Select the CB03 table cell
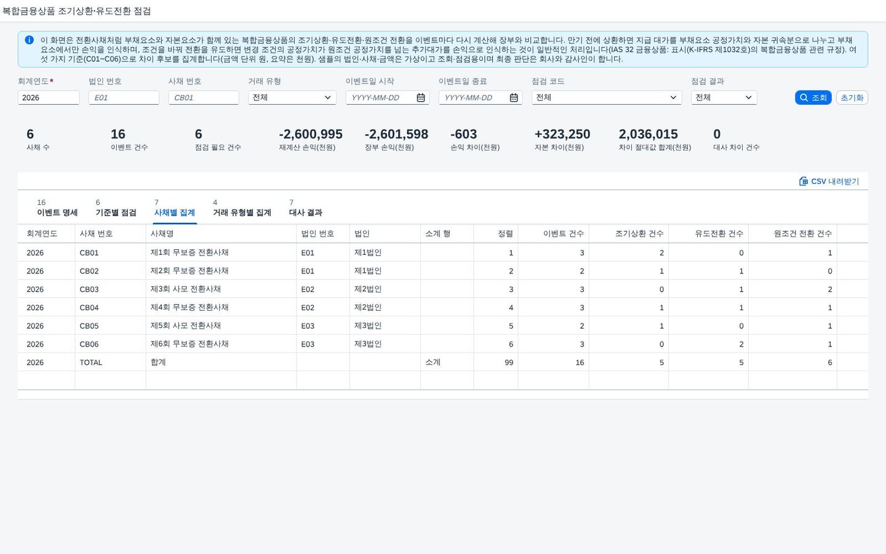The height and width of the screenshot is (554, 886). [x=110, y=289]
